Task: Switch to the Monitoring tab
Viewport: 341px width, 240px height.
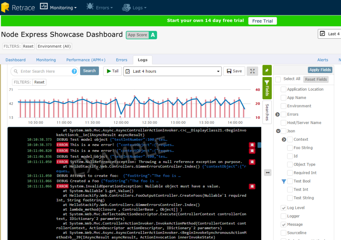Action: point(46,60)
